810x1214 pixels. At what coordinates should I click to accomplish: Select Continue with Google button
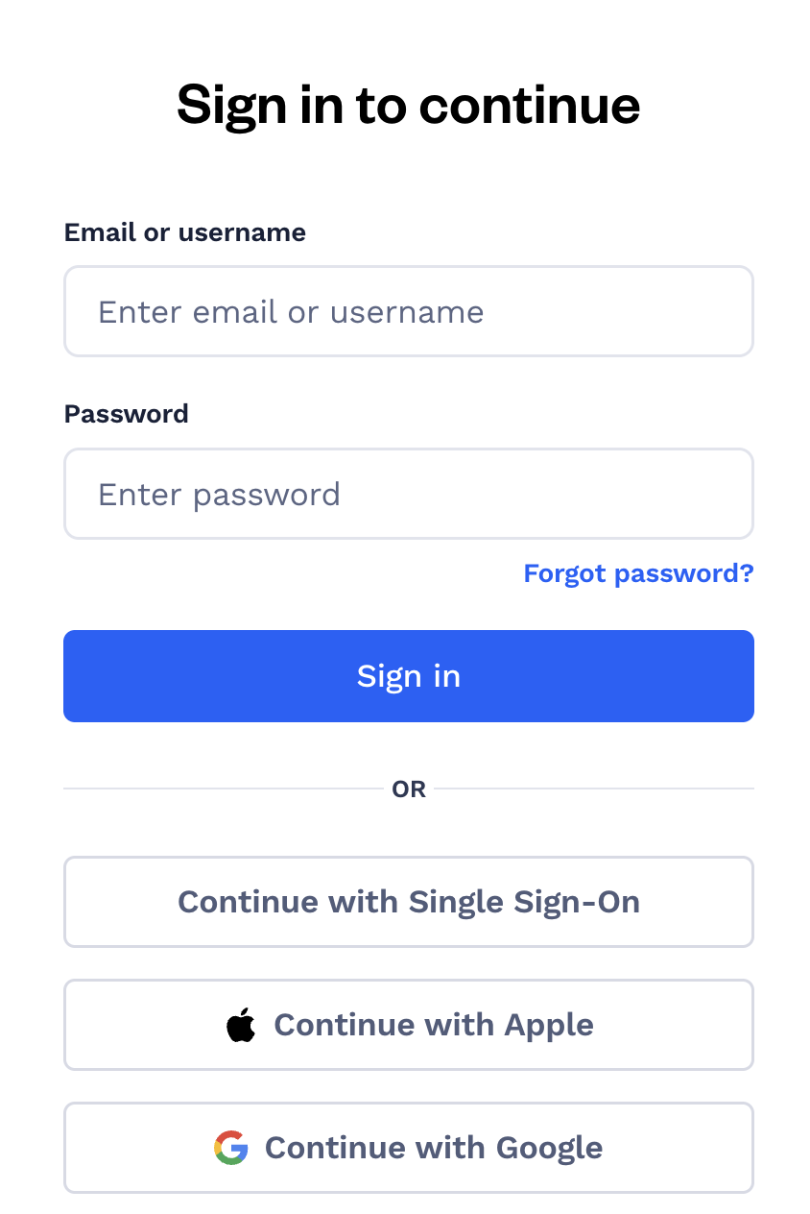(409, 1148)
